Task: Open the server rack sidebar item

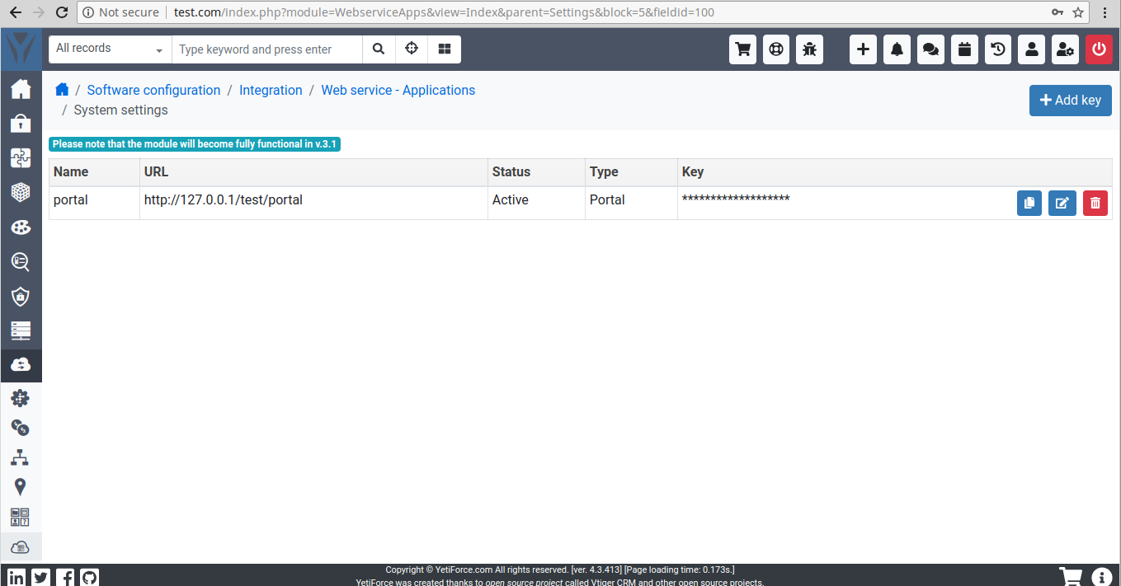Action: click(21, 331)
